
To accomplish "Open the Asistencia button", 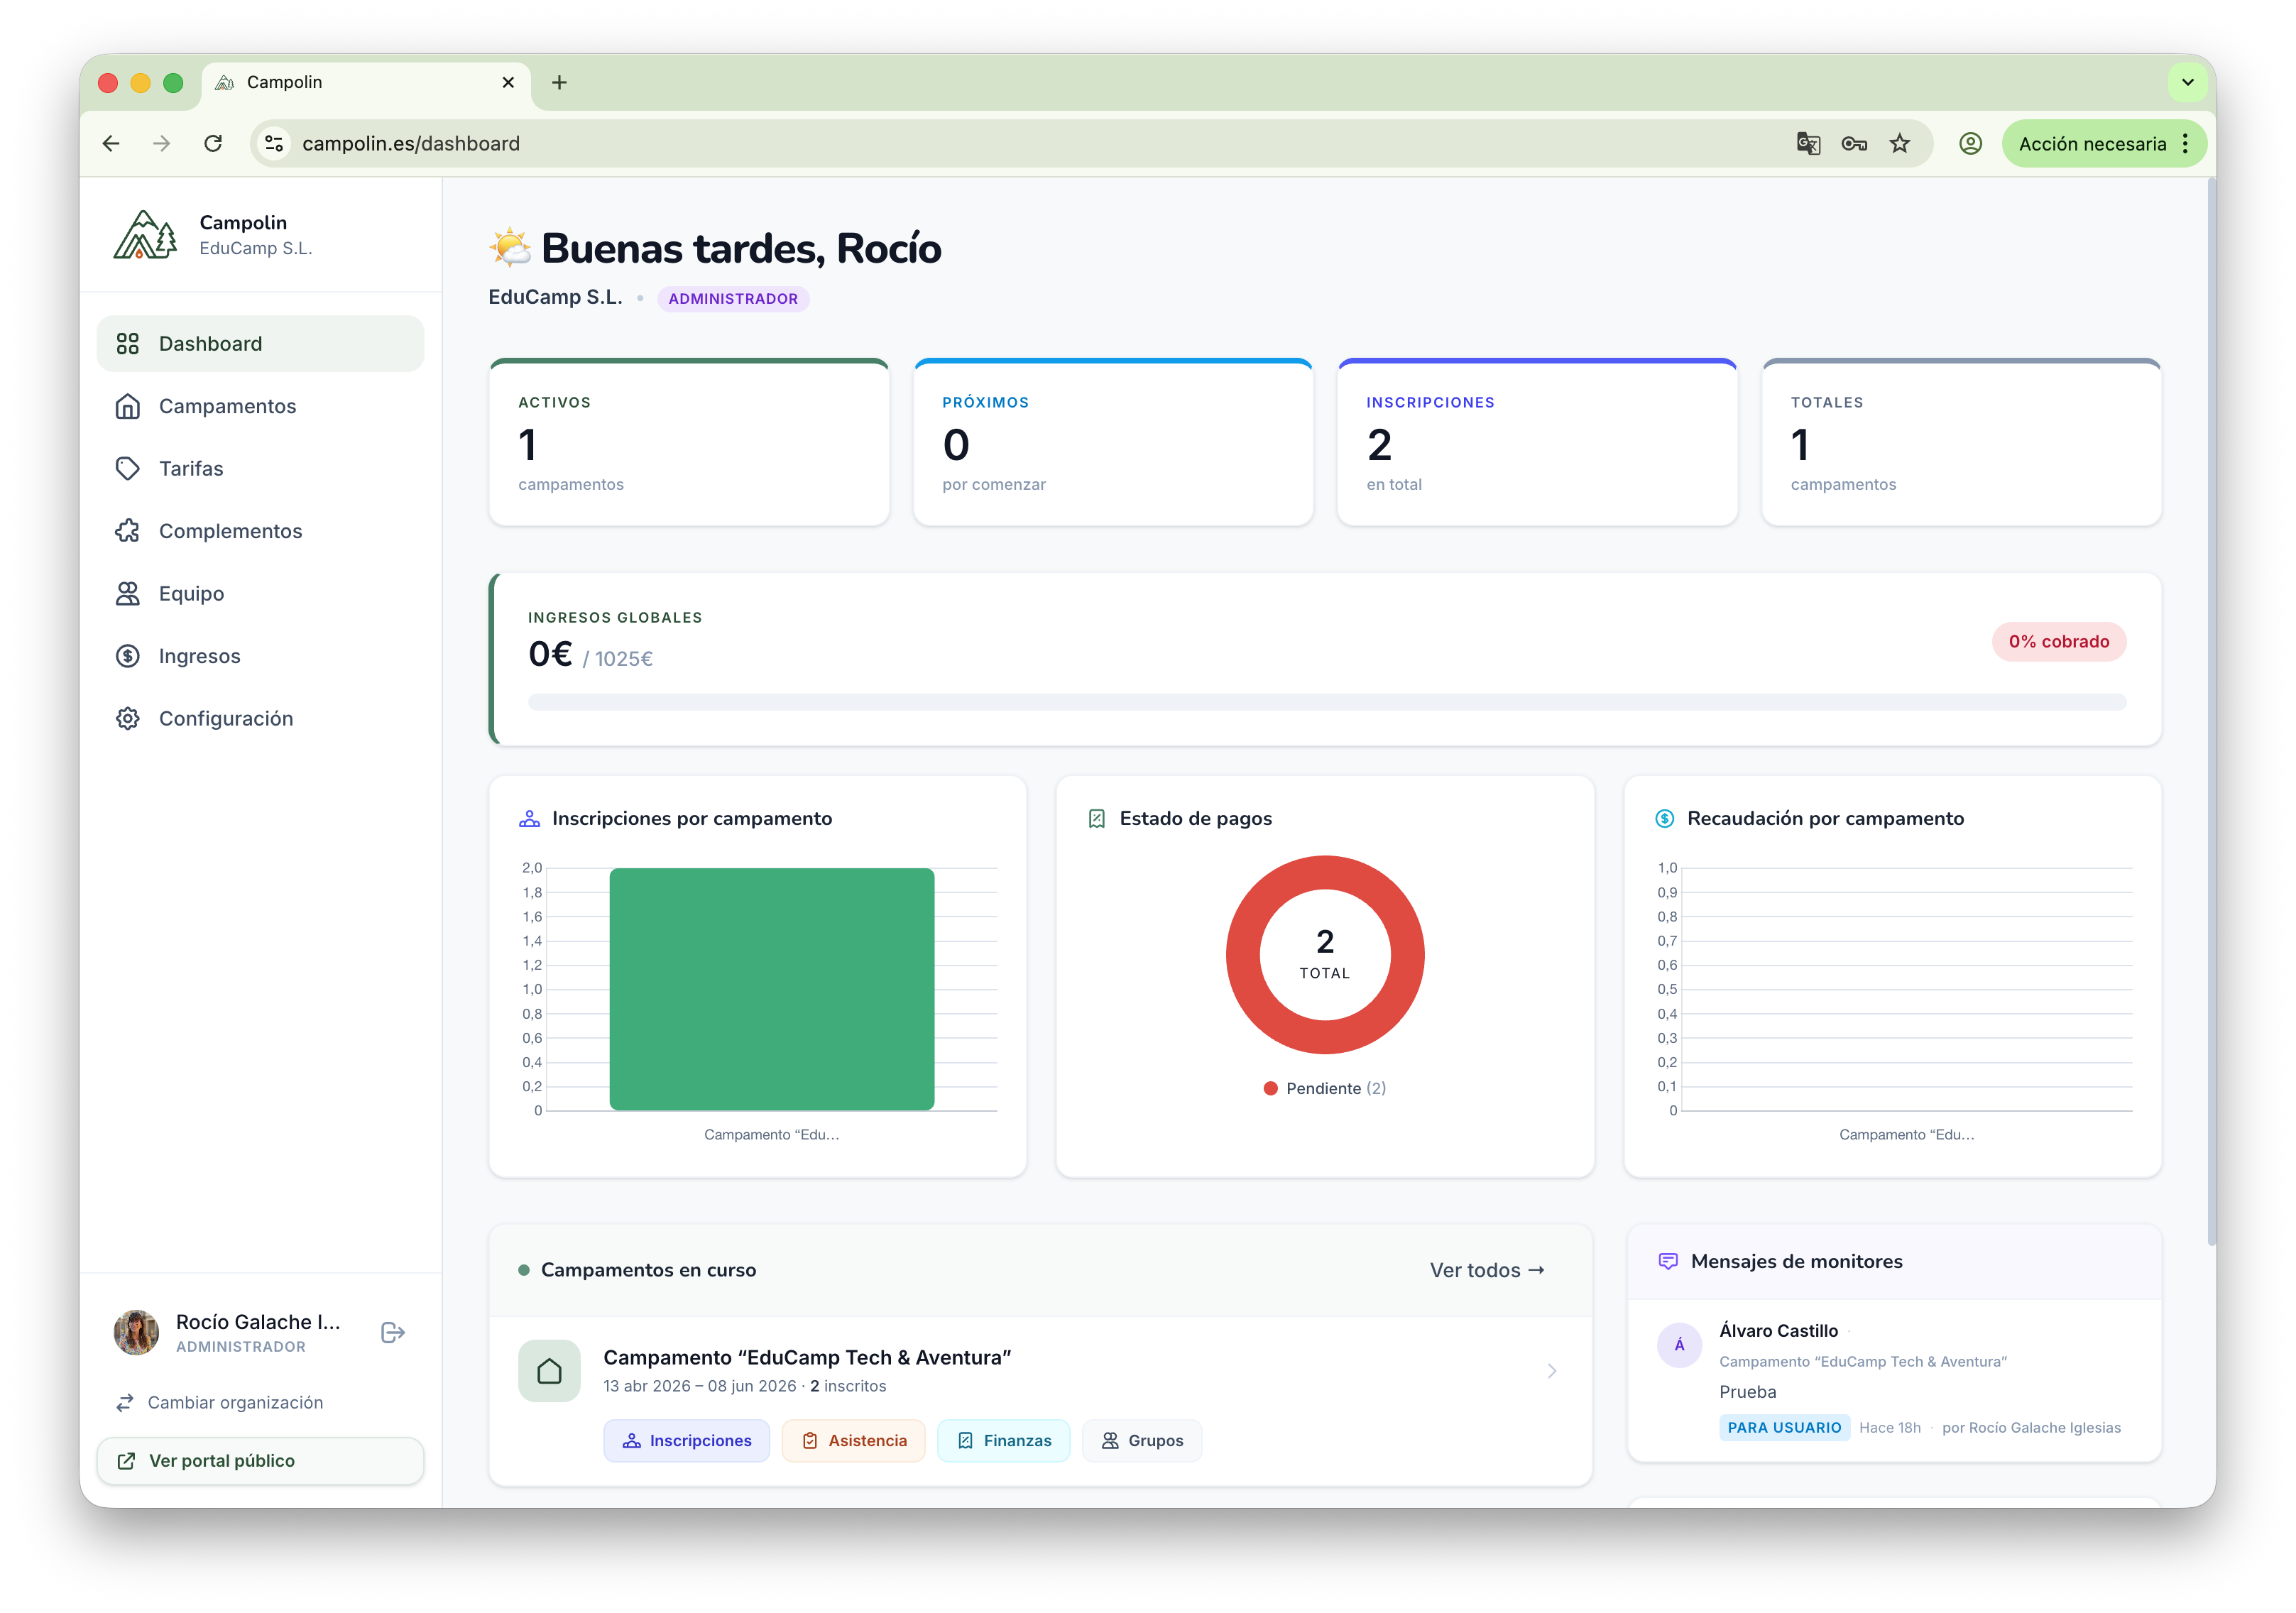I will (x=853, y=1441).
